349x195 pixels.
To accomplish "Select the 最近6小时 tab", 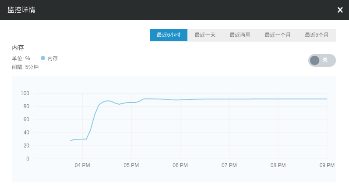I will tap(169, 35).
